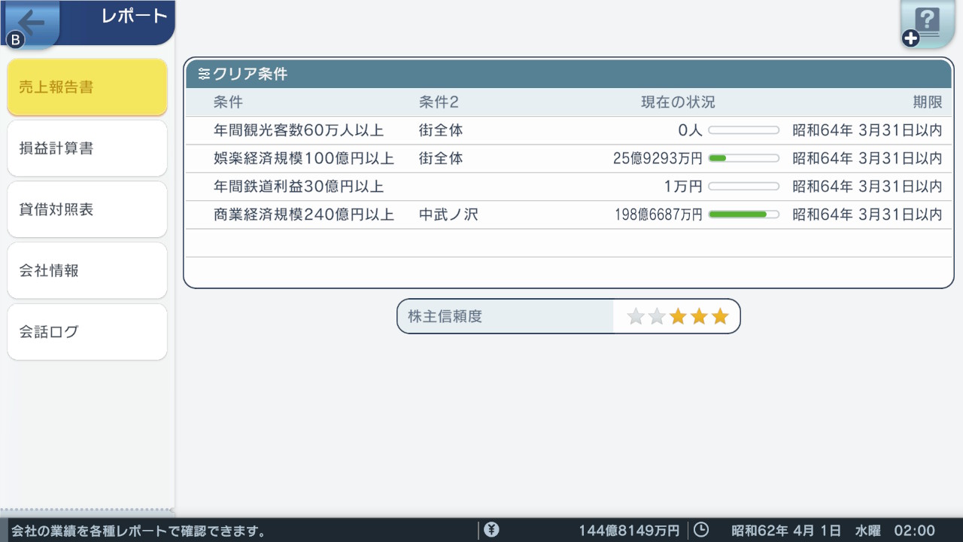Go back with the B arrow button

point(30,24)
